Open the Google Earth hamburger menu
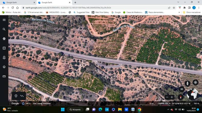This screenshot has height=113, width=202. 4,20
